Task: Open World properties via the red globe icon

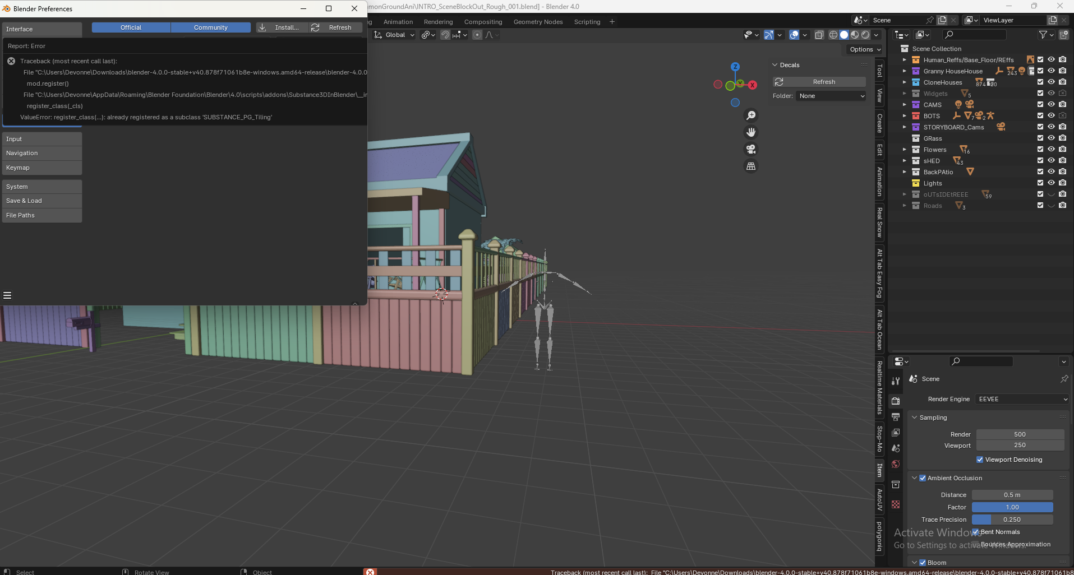Action: coord(895,464)
